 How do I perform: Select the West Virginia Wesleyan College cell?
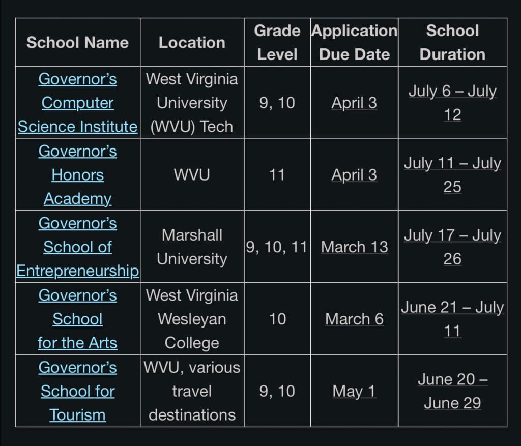tap(192, 319)
